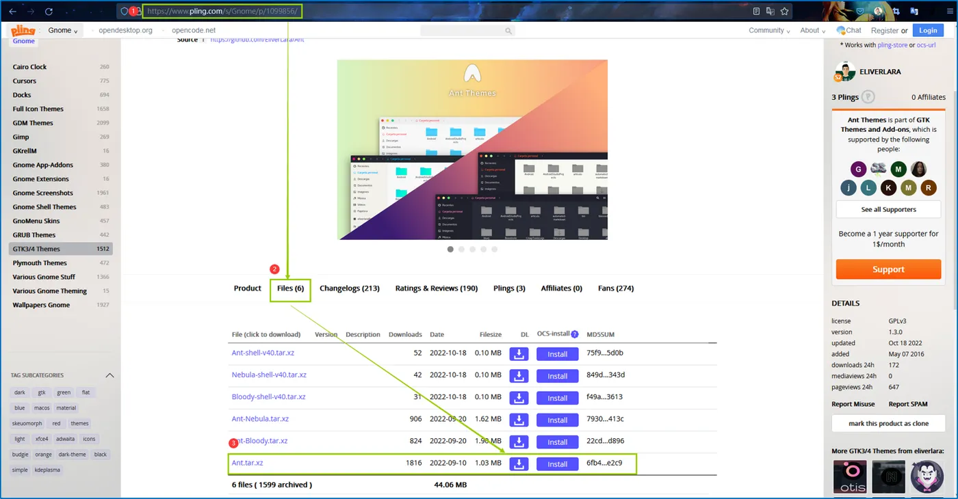Click the Report Misuse link
Screen dimensions: 958x499
point(853,404)
